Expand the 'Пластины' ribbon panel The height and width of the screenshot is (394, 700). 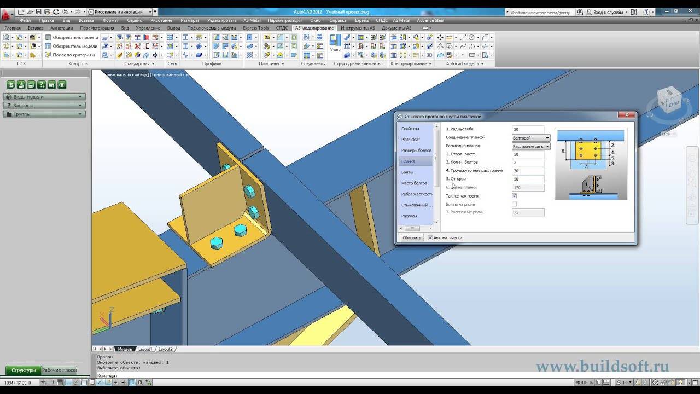(272, 63)
